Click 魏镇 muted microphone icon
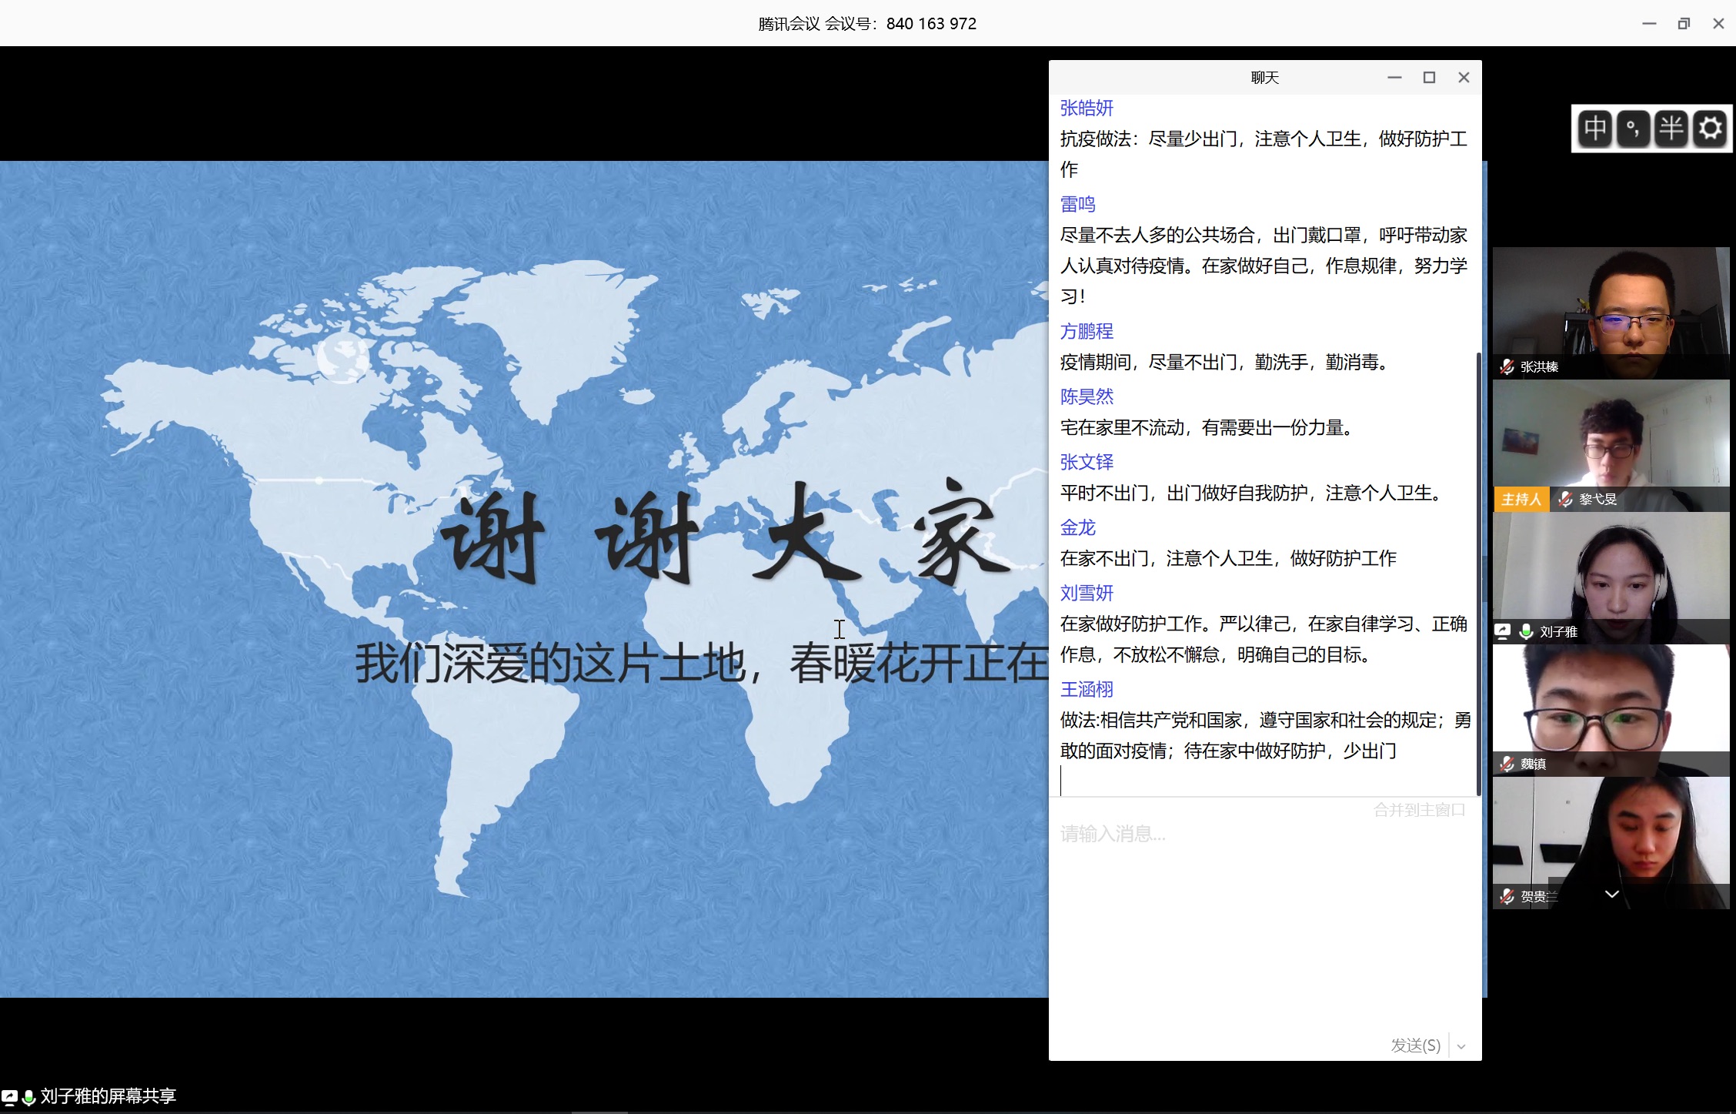This screenshot has width=1736, height=1114. [1507, 764]
